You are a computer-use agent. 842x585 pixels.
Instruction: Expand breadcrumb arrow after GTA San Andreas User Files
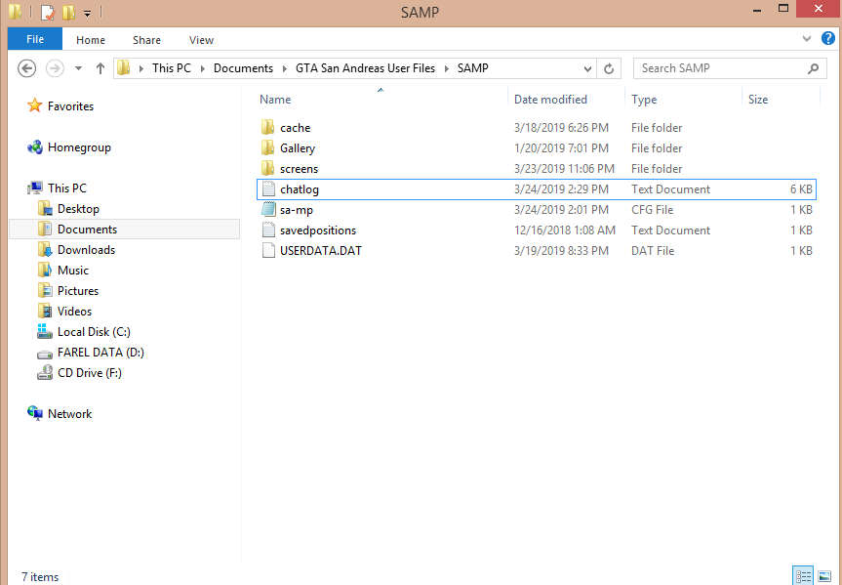tap(446, 68)
